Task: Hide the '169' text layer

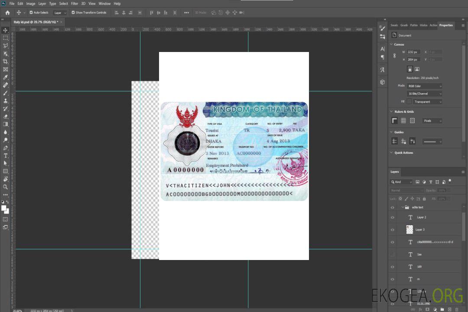Action: (x=393, y=267)
